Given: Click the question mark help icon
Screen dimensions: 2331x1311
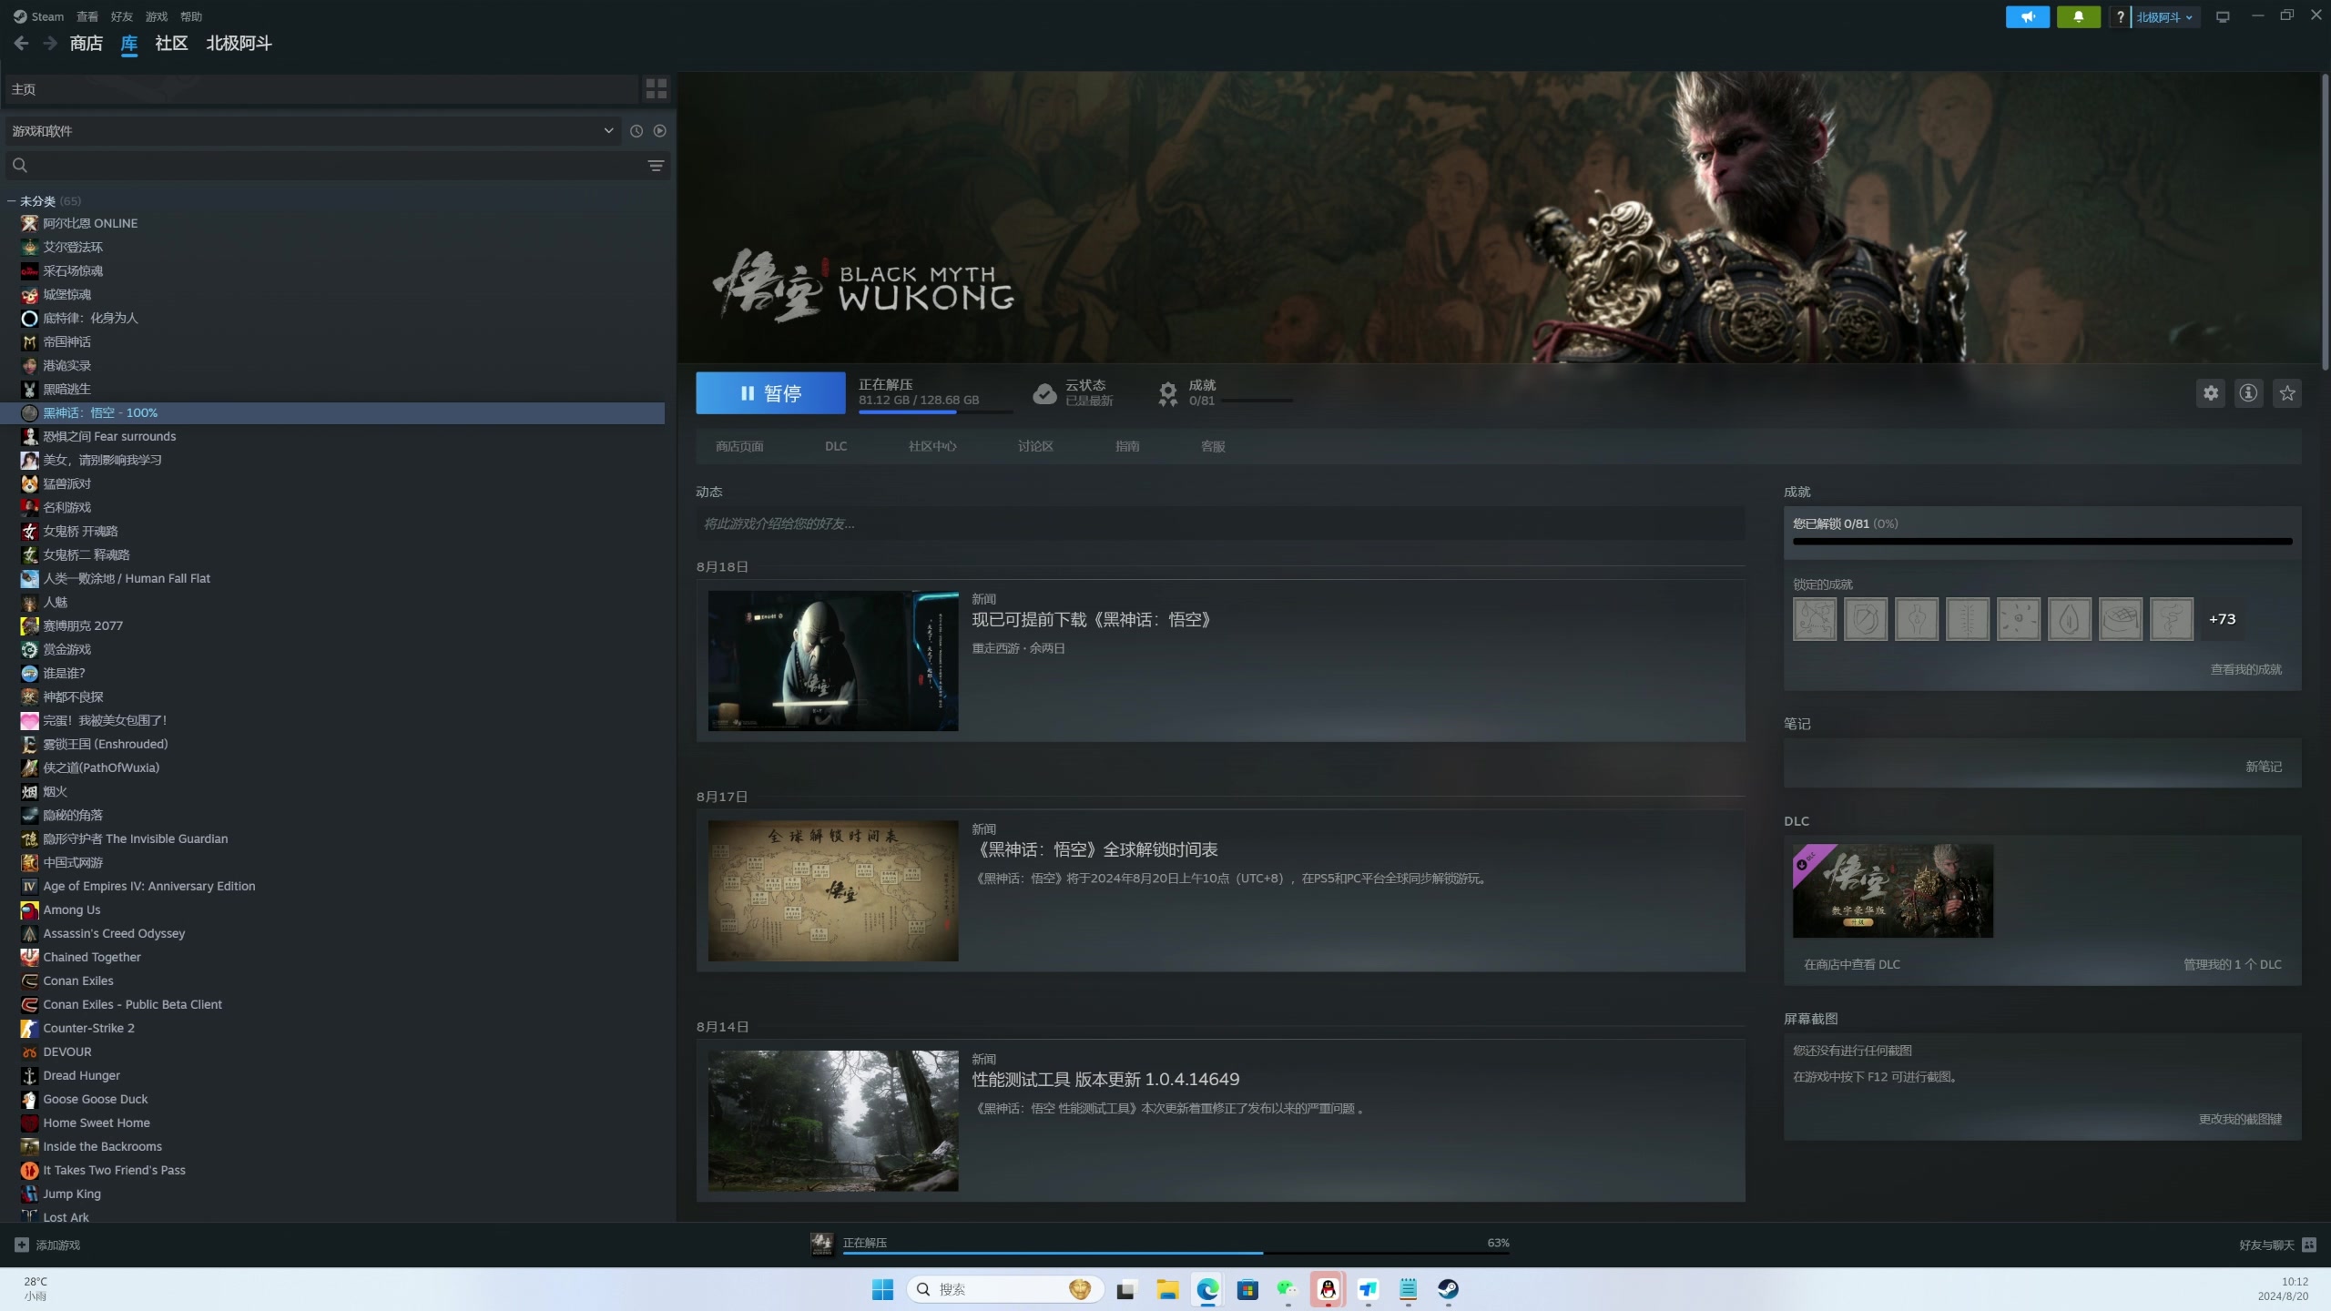Looking at the screenshot, I should point(2120,16).
